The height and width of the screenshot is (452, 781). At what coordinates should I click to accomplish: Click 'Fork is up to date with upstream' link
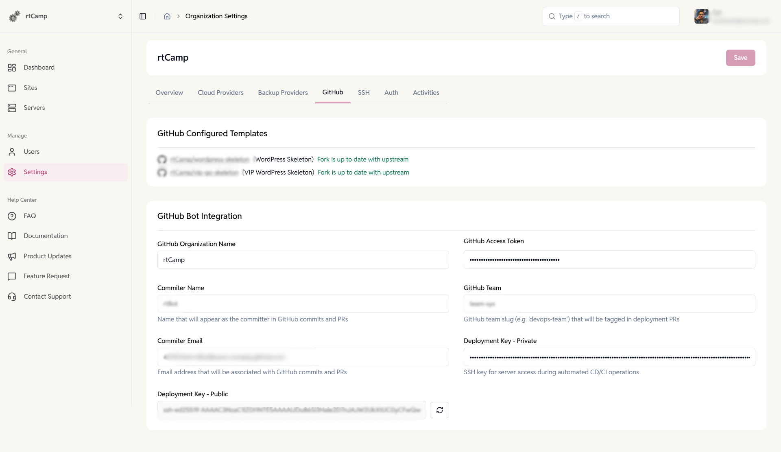coord(363,159)
